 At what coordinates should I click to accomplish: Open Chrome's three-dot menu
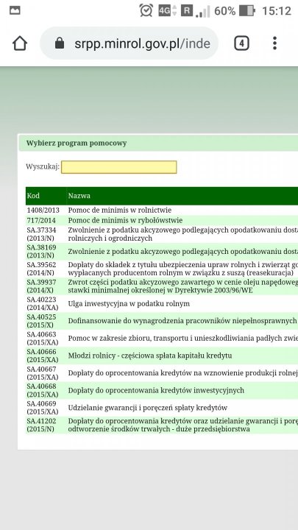tap(274, 43)
